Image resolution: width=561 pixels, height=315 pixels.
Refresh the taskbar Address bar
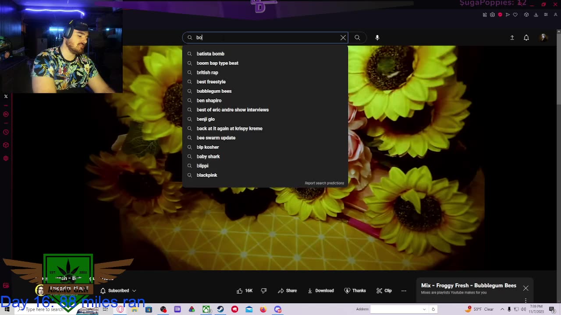click(433, 309)
